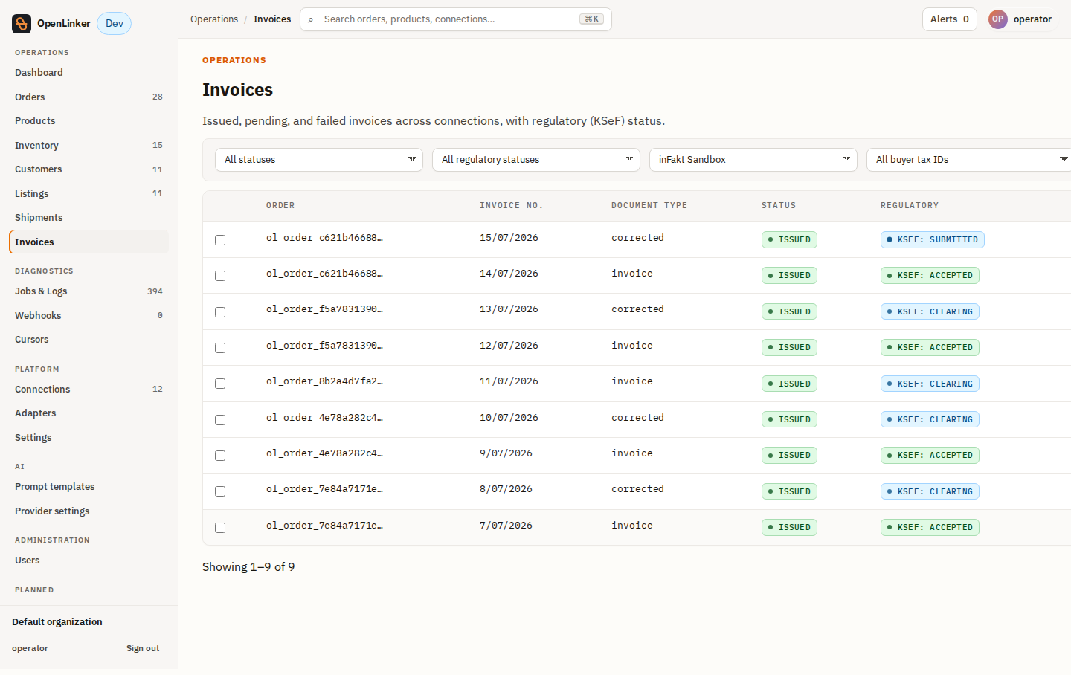1071x675 pixels.
Task: Open Users in the sidebar
Action: pos(89,561)
